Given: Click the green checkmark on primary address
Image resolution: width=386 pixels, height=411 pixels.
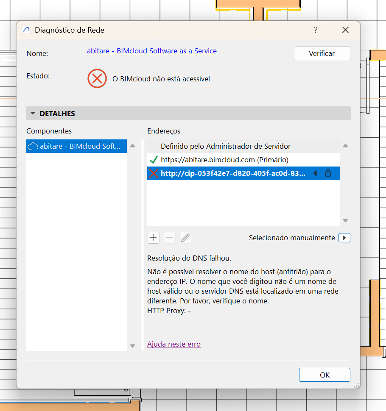Looking at the screenshot, I should pos(154,160).
